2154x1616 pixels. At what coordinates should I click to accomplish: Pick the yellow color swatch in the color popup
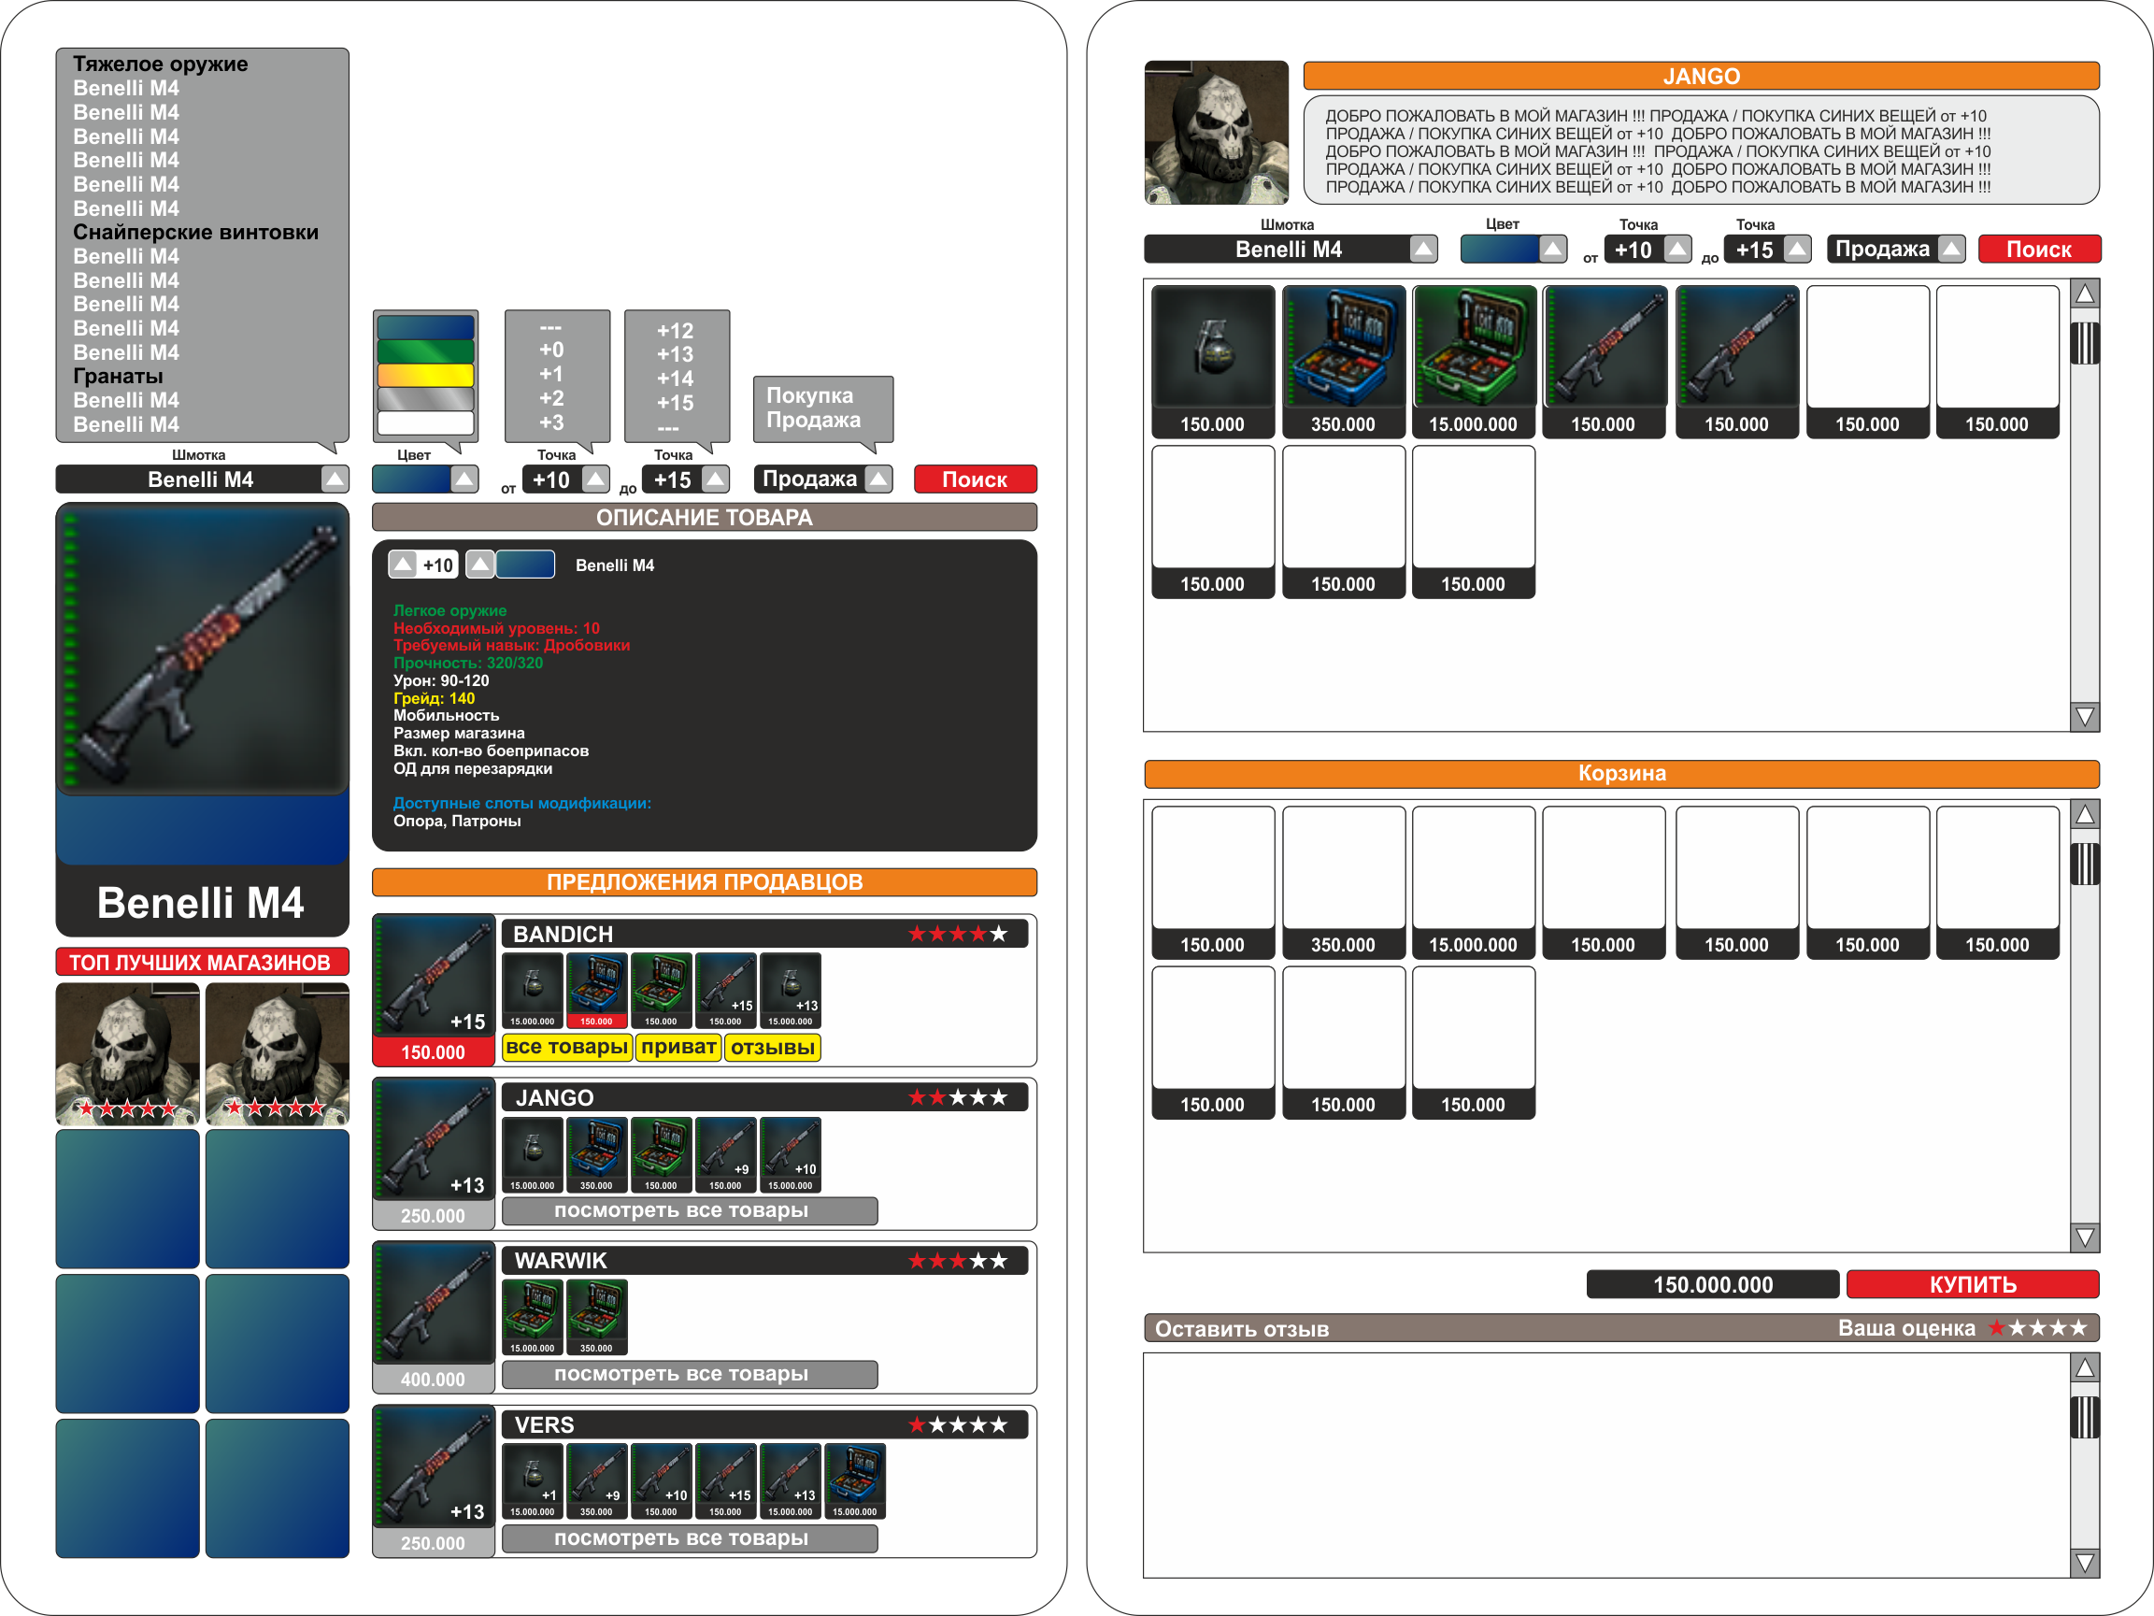click(425, 375)
